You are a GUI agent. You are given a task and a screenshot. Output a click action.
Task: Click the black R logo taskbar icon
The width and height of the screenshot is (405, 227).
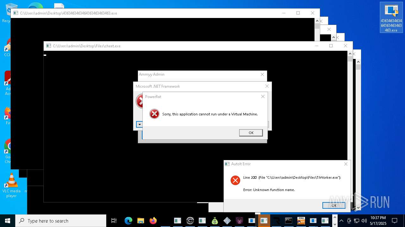tap(276, 221)
